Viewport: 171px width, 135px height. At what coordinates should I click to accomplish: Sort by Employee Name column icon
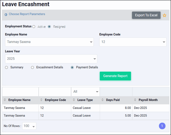[x=5, y=100]
